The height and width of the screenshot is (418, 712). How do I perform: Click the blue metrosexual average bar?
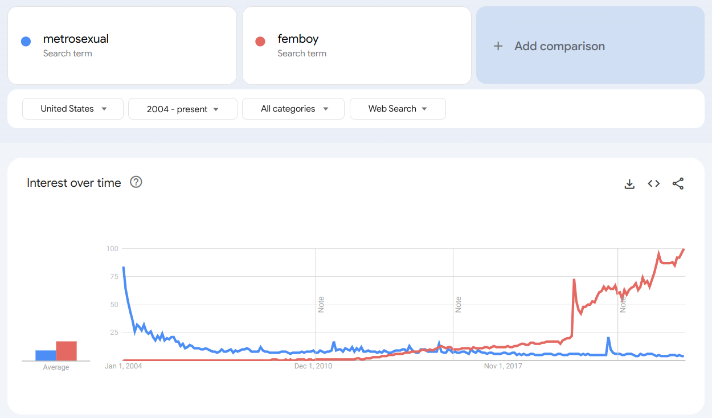pyautogui.click(x=46, y=355)
